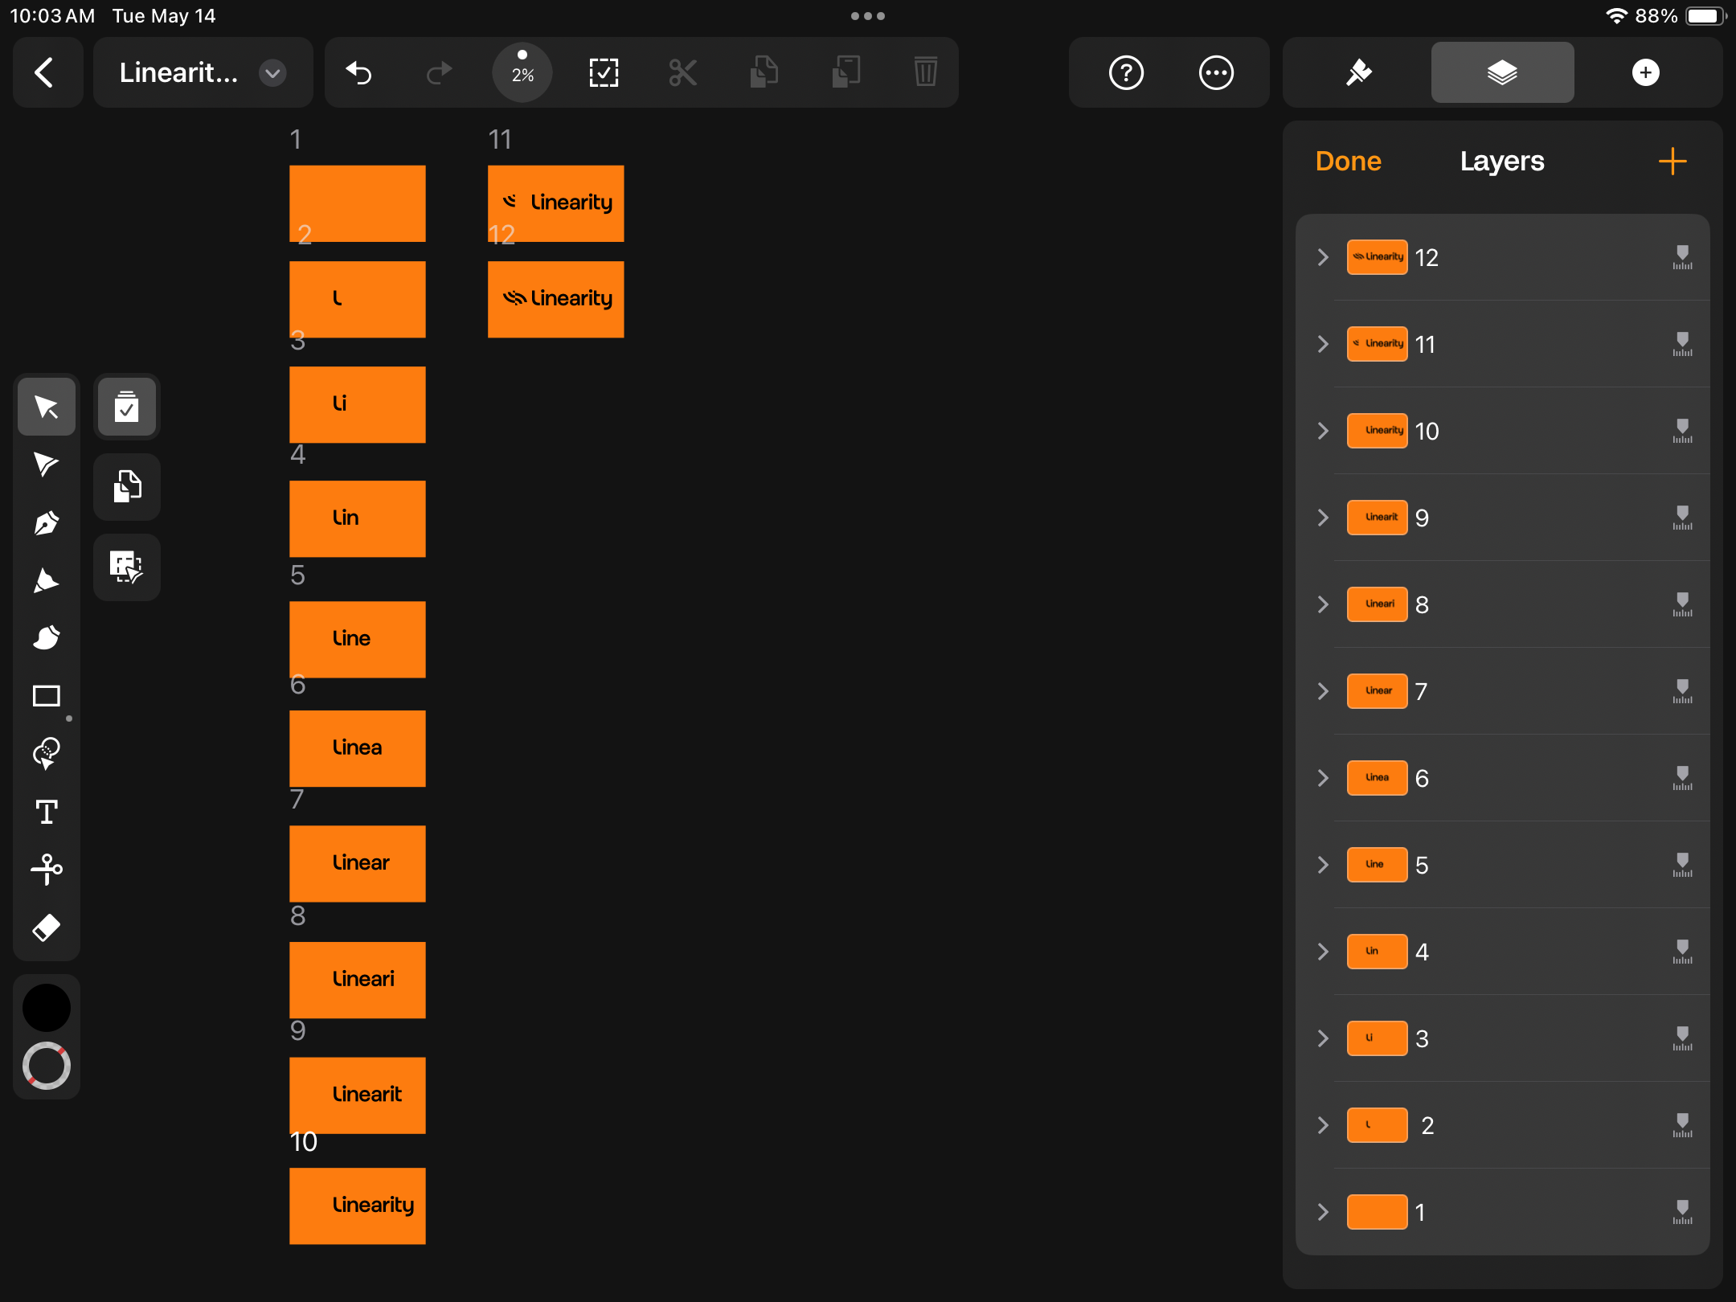Select the Pen tool in toolbar
1736x1302 pixels.
(x=48, y=522)
